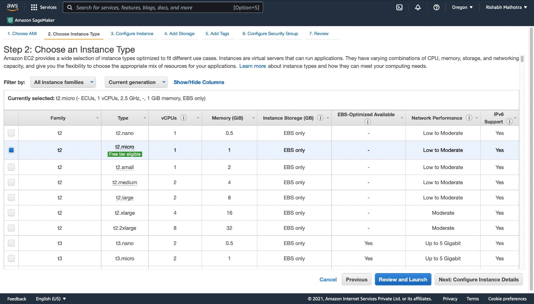Select the t3.nano instance checkbox
The image size is (534, 304).
pyautogui.click(x=11, y=243)
